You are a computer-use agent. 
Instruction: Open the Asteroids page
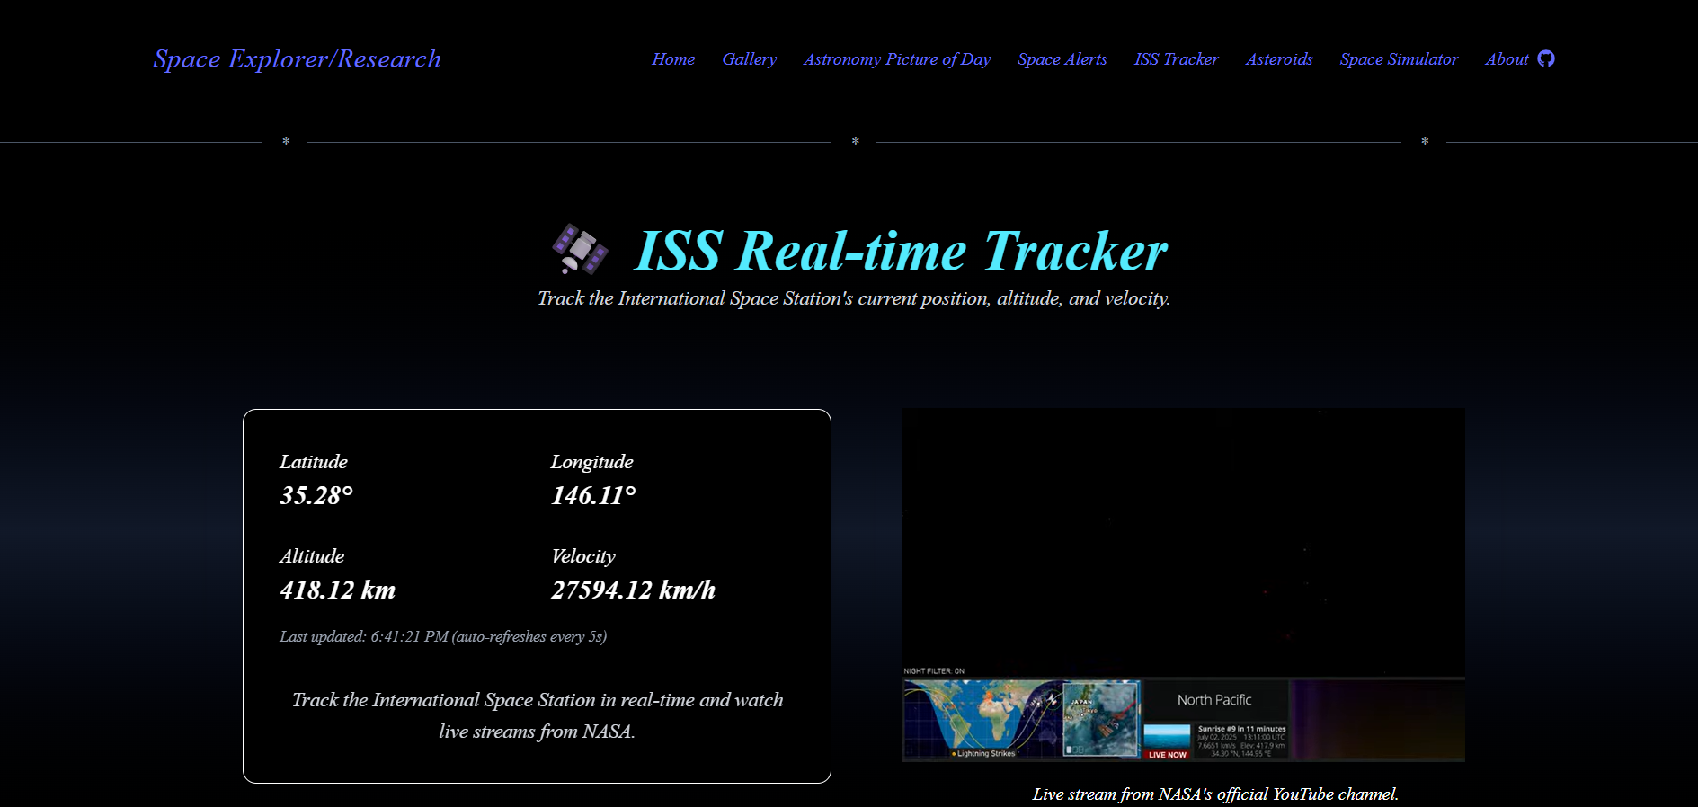1279,59
